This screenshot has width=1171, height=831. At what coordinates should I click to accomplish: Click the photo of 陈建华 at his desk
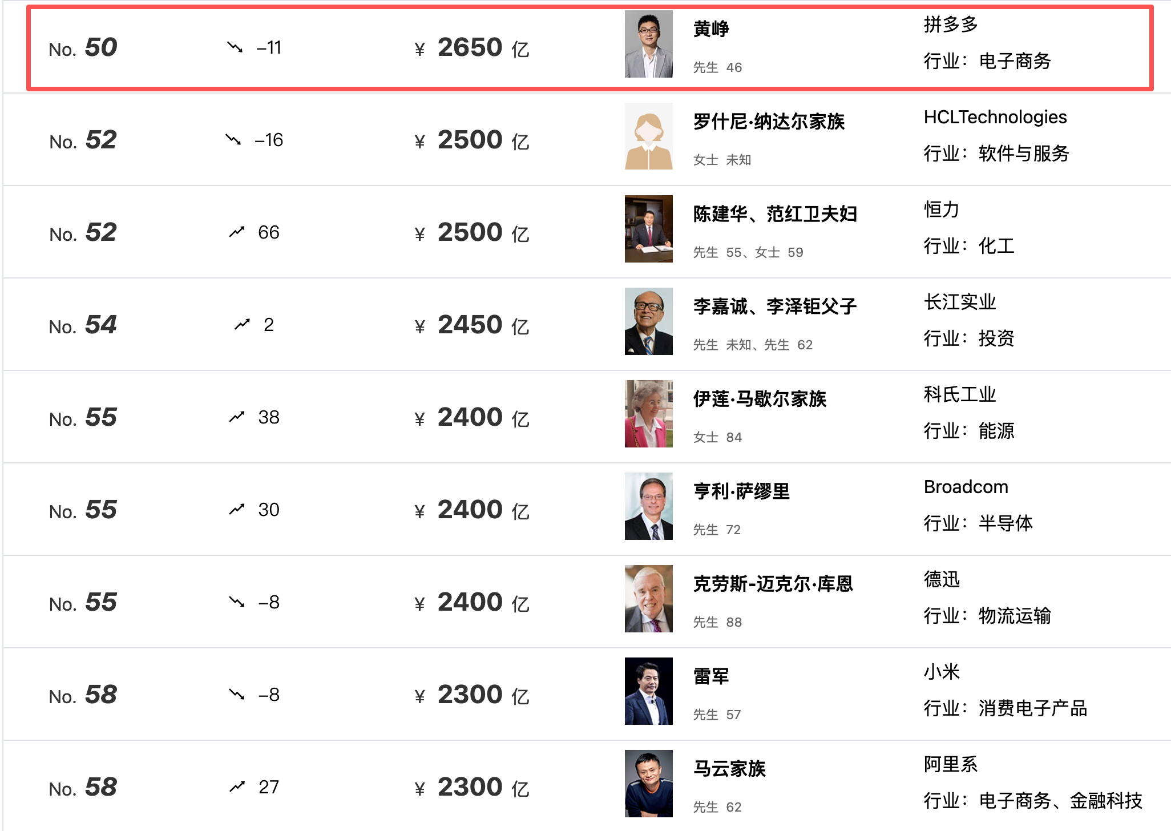(648, 229)
